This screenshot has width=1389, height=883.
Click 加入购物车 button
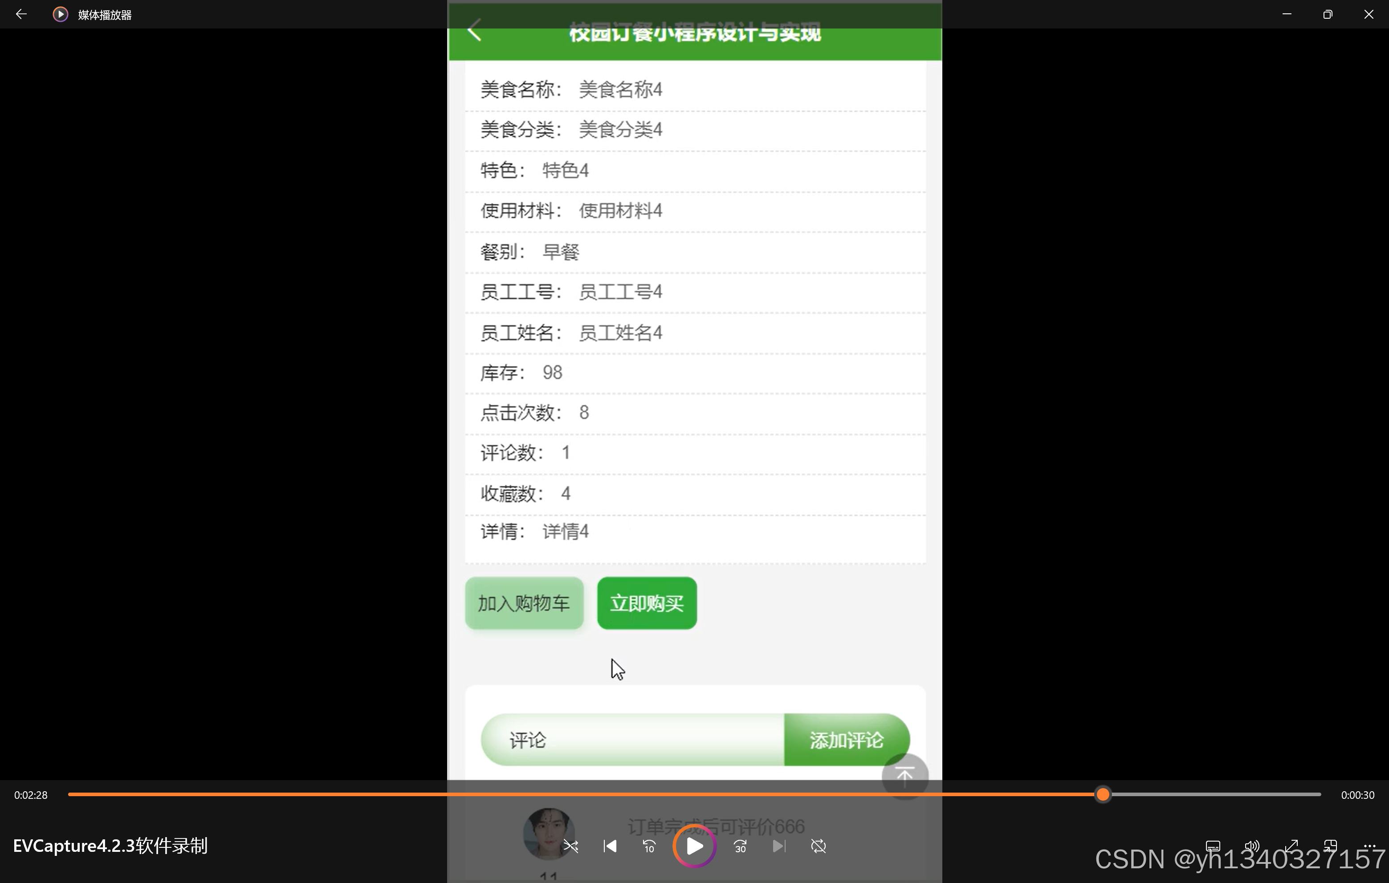tap(524, 603)
